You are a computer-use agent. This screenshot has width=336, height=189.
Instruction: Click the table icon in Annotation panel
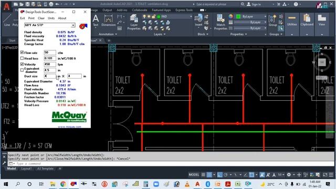click(120, 28)
